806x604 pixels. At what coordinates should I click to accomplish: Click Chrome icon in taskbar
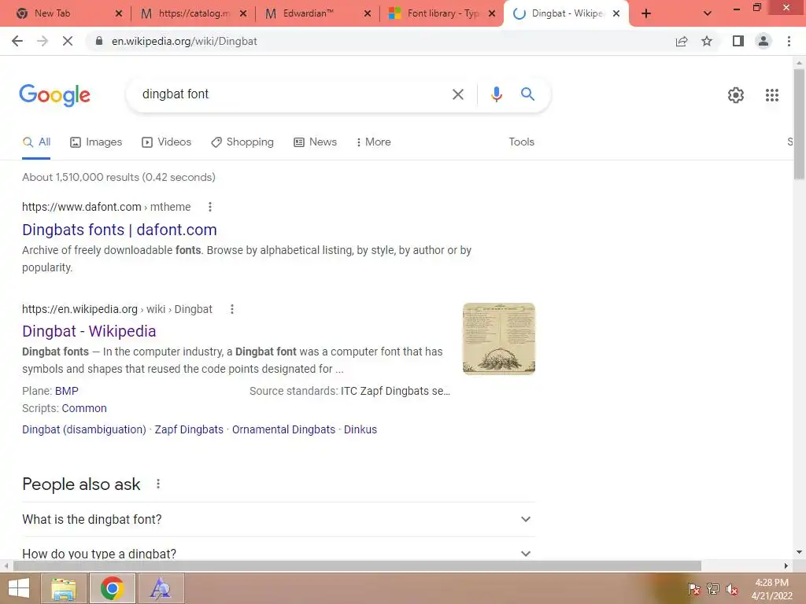[112, 588]
